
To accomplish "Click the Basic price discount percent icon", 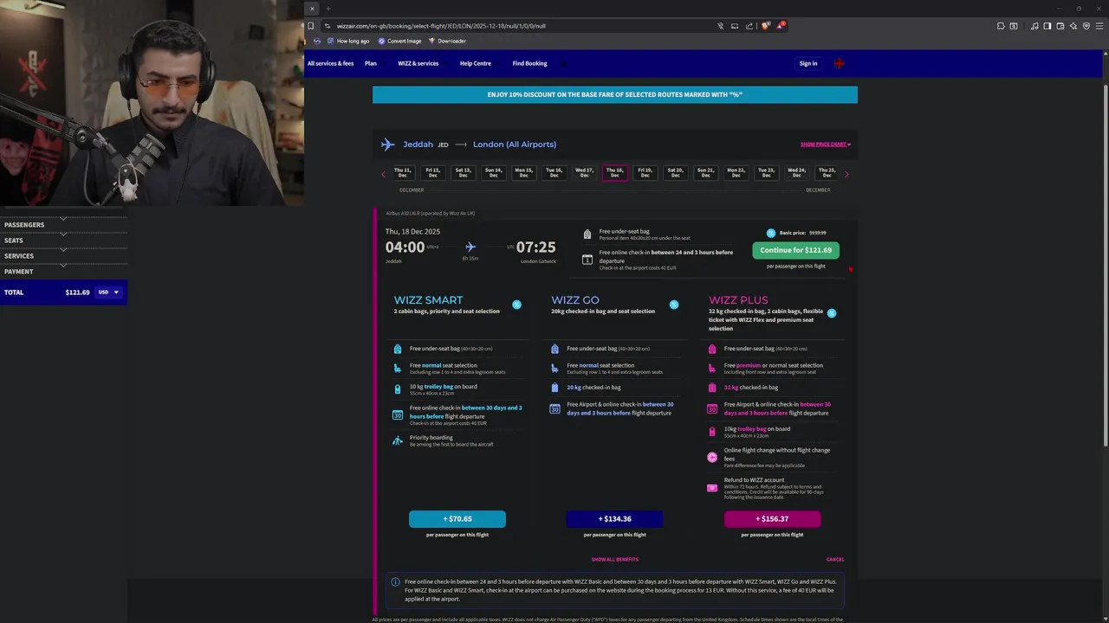I will 771,233.
